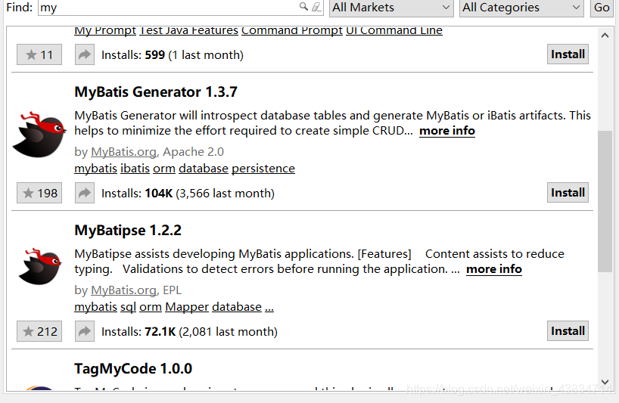The height and width of the screenshot is (403, 619).
Task: Open more info for MyBatipse
Action: point(494,269)
